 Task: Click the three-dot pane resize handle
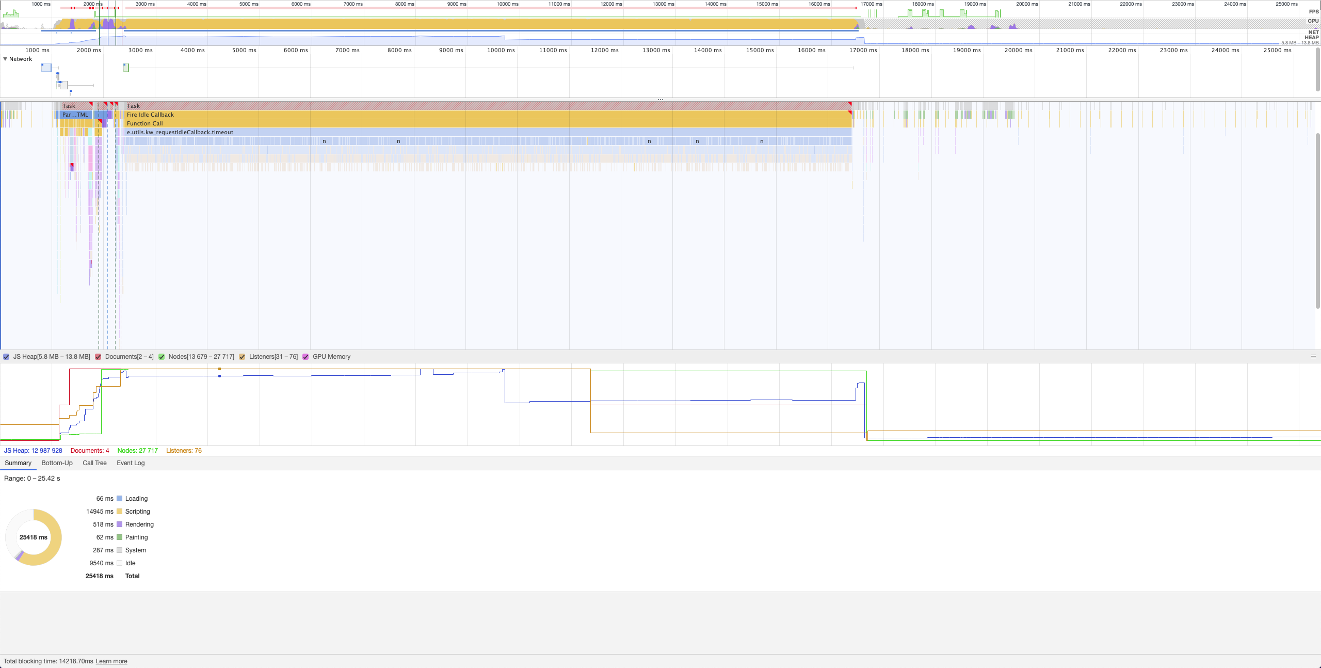(x=660, y=100)
